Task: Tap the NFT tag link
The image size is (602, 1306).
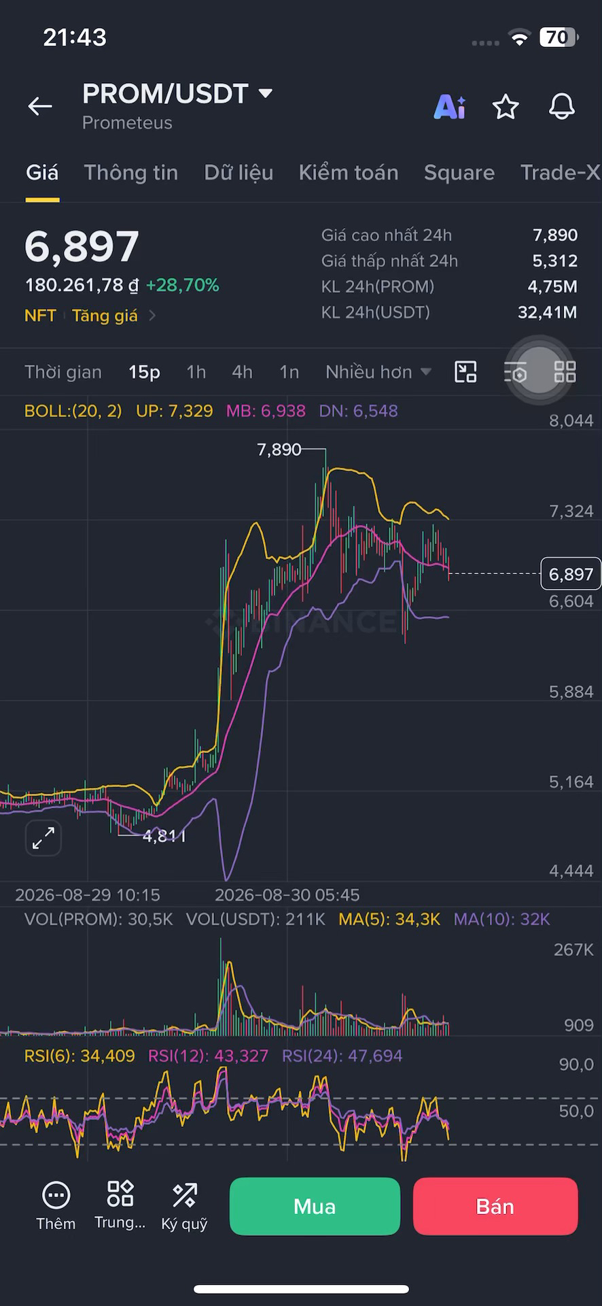Action: (40, 316)
